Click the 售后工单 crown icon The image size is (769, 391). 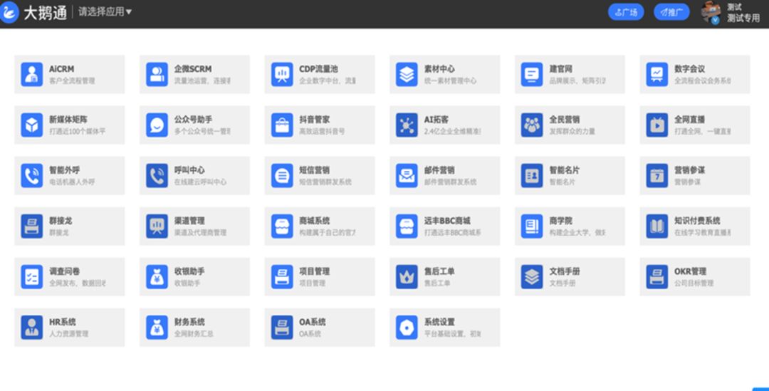407,277
